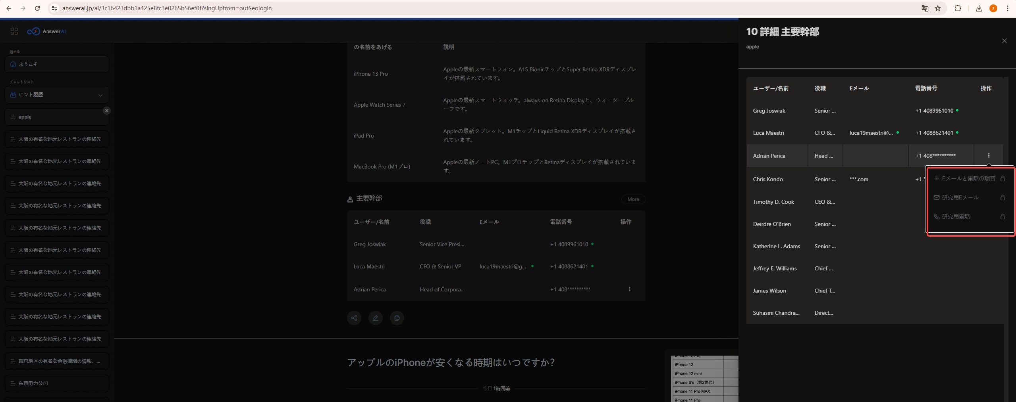Click the iPhone 13 Pro product row
Image resolution: width=1016 pixels, height=402 pixels.
(x=496, y=74)
